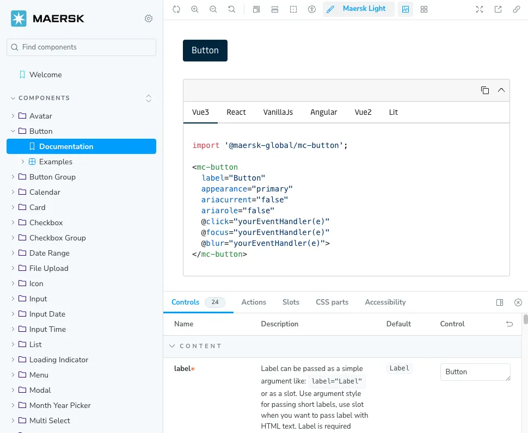
Task: Click the Find components search field
Action: [x=81, y=47]
